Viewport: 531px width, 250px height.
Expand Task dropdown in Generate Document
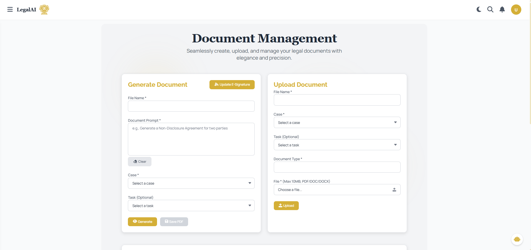(191, 206)
